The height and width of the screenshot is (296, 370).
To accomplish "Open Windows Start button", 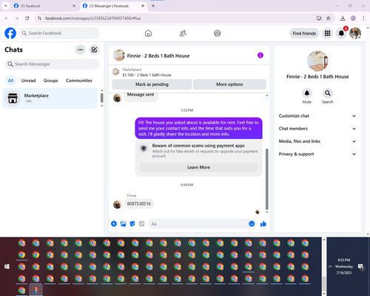I will 7,266.
